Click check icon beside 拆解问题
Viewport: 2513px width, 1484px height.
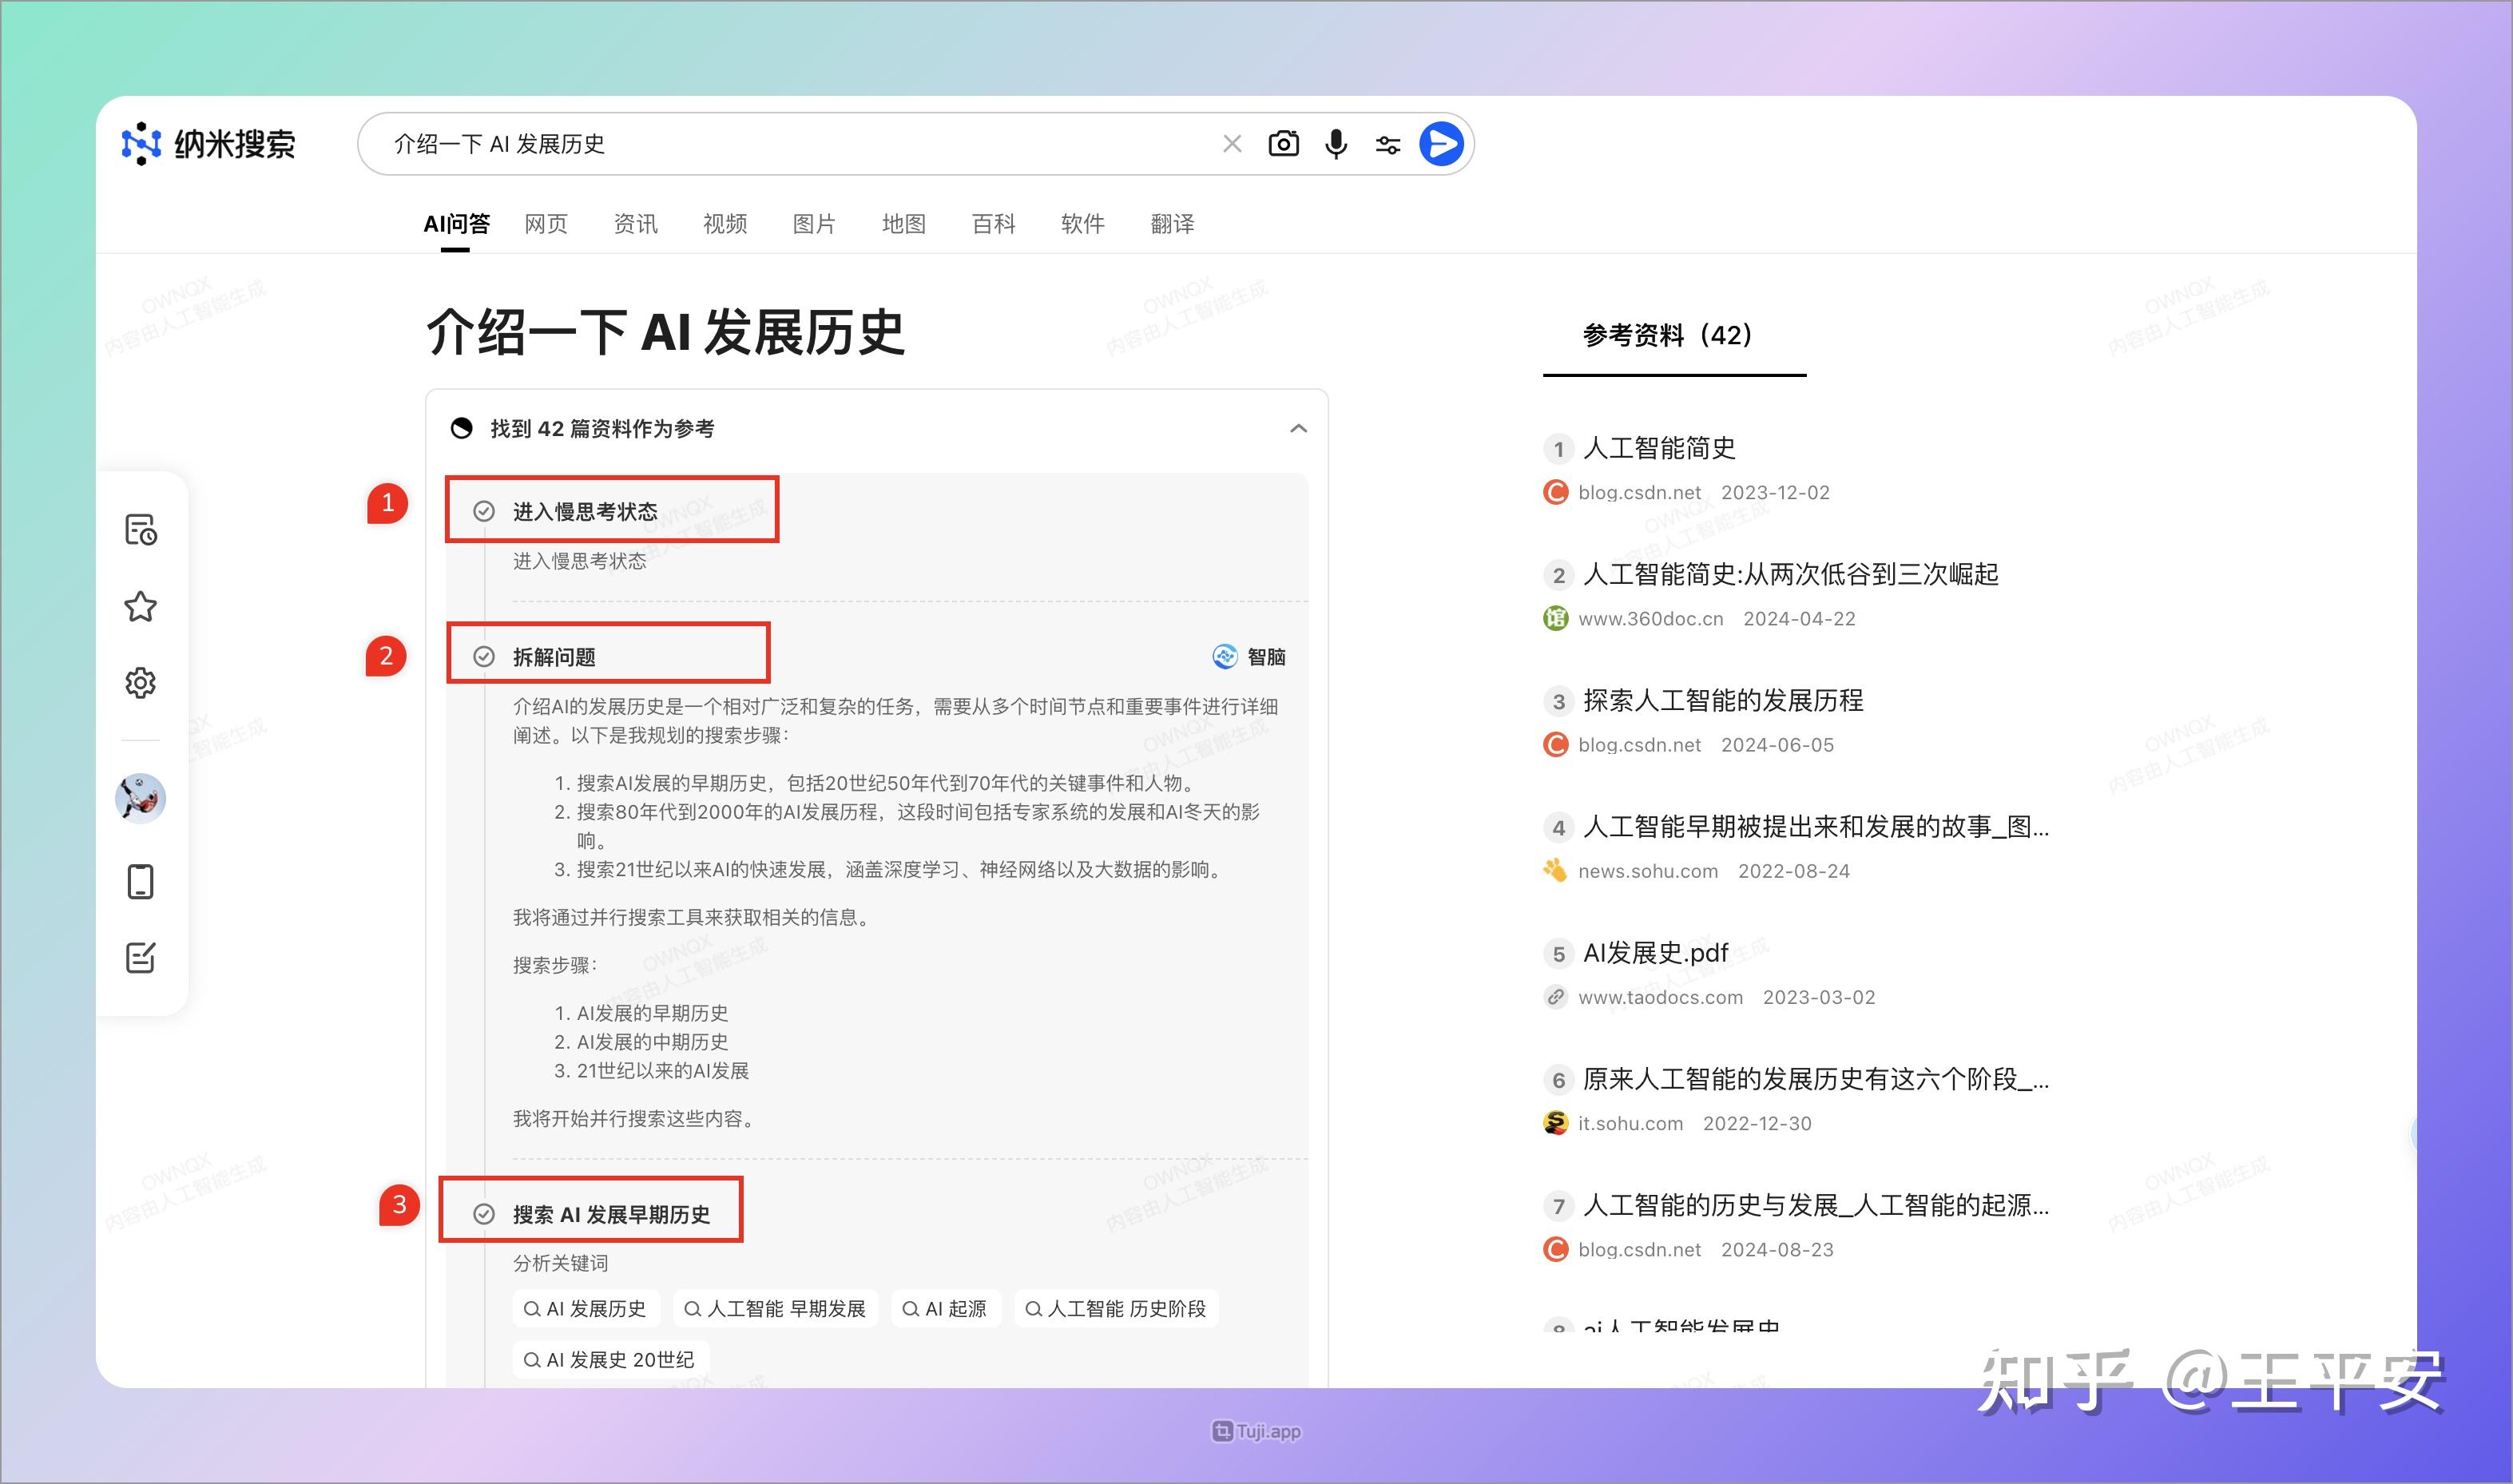(484, 657)
